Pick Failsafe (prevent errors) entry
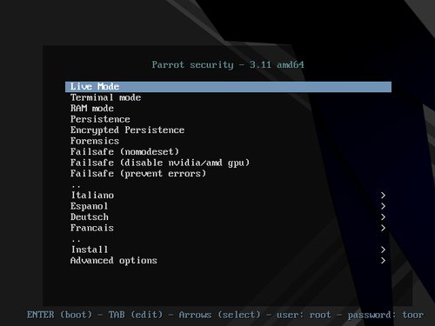 228,174
